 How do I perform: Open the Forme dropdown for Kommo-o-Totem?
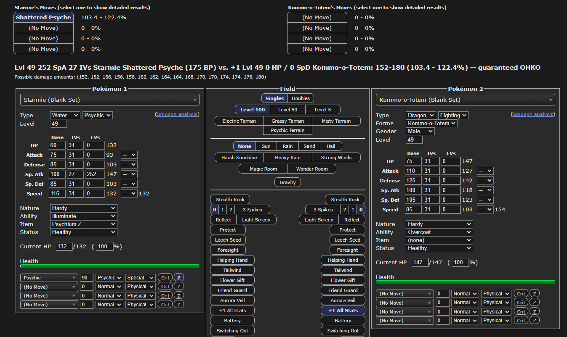point(431,124)
